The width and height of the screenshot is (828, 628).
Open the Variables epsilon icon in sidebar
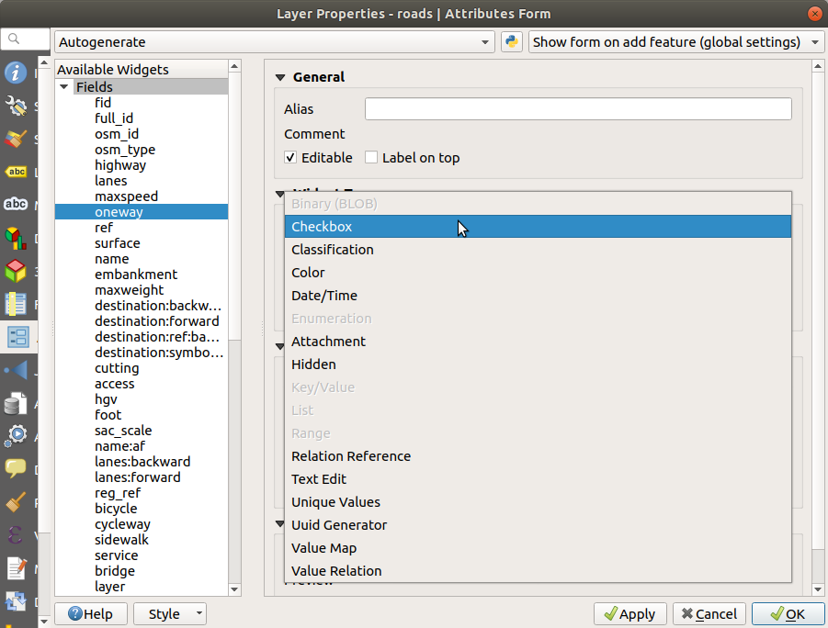click(16, 534)
